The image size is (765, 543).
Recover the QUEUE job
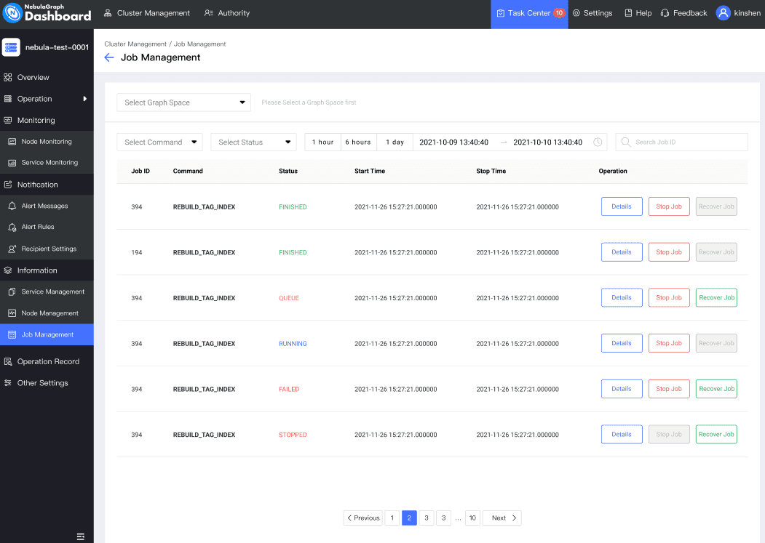coord(716,298)
